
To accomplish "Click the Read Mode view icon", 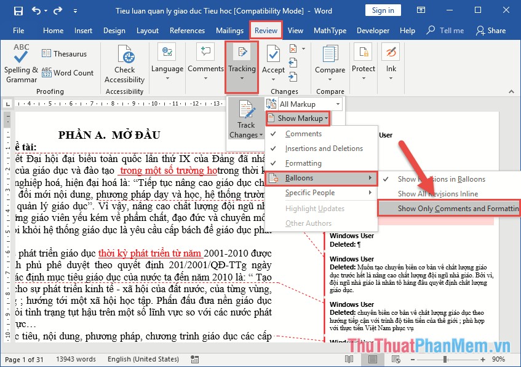I will (349, 359).
